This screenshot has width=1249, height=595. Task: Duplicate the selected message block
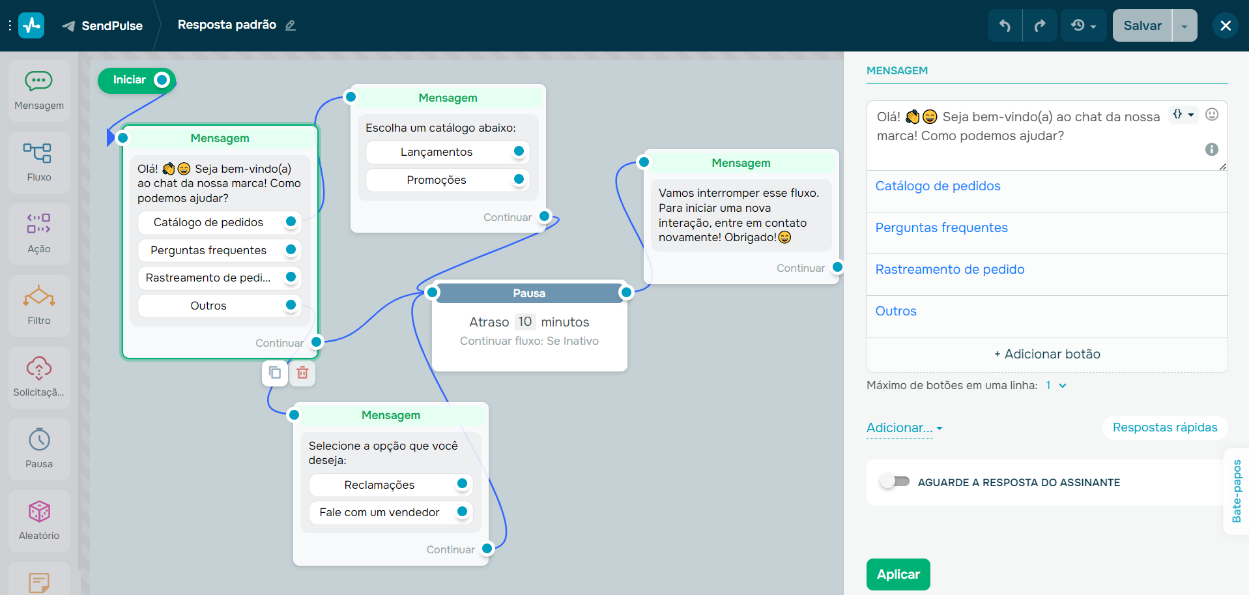tap(274, 373)
